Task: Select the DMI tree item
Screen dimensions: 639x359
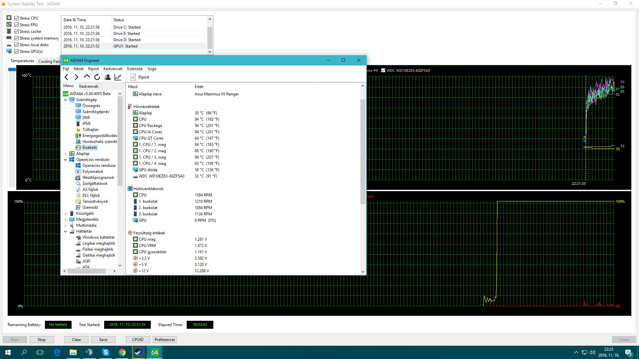Action: click(x=86, y=118)
